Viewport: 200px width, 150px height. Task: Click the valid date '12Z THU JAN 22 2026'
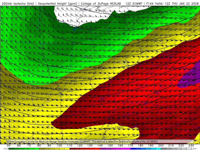[182, 3]
